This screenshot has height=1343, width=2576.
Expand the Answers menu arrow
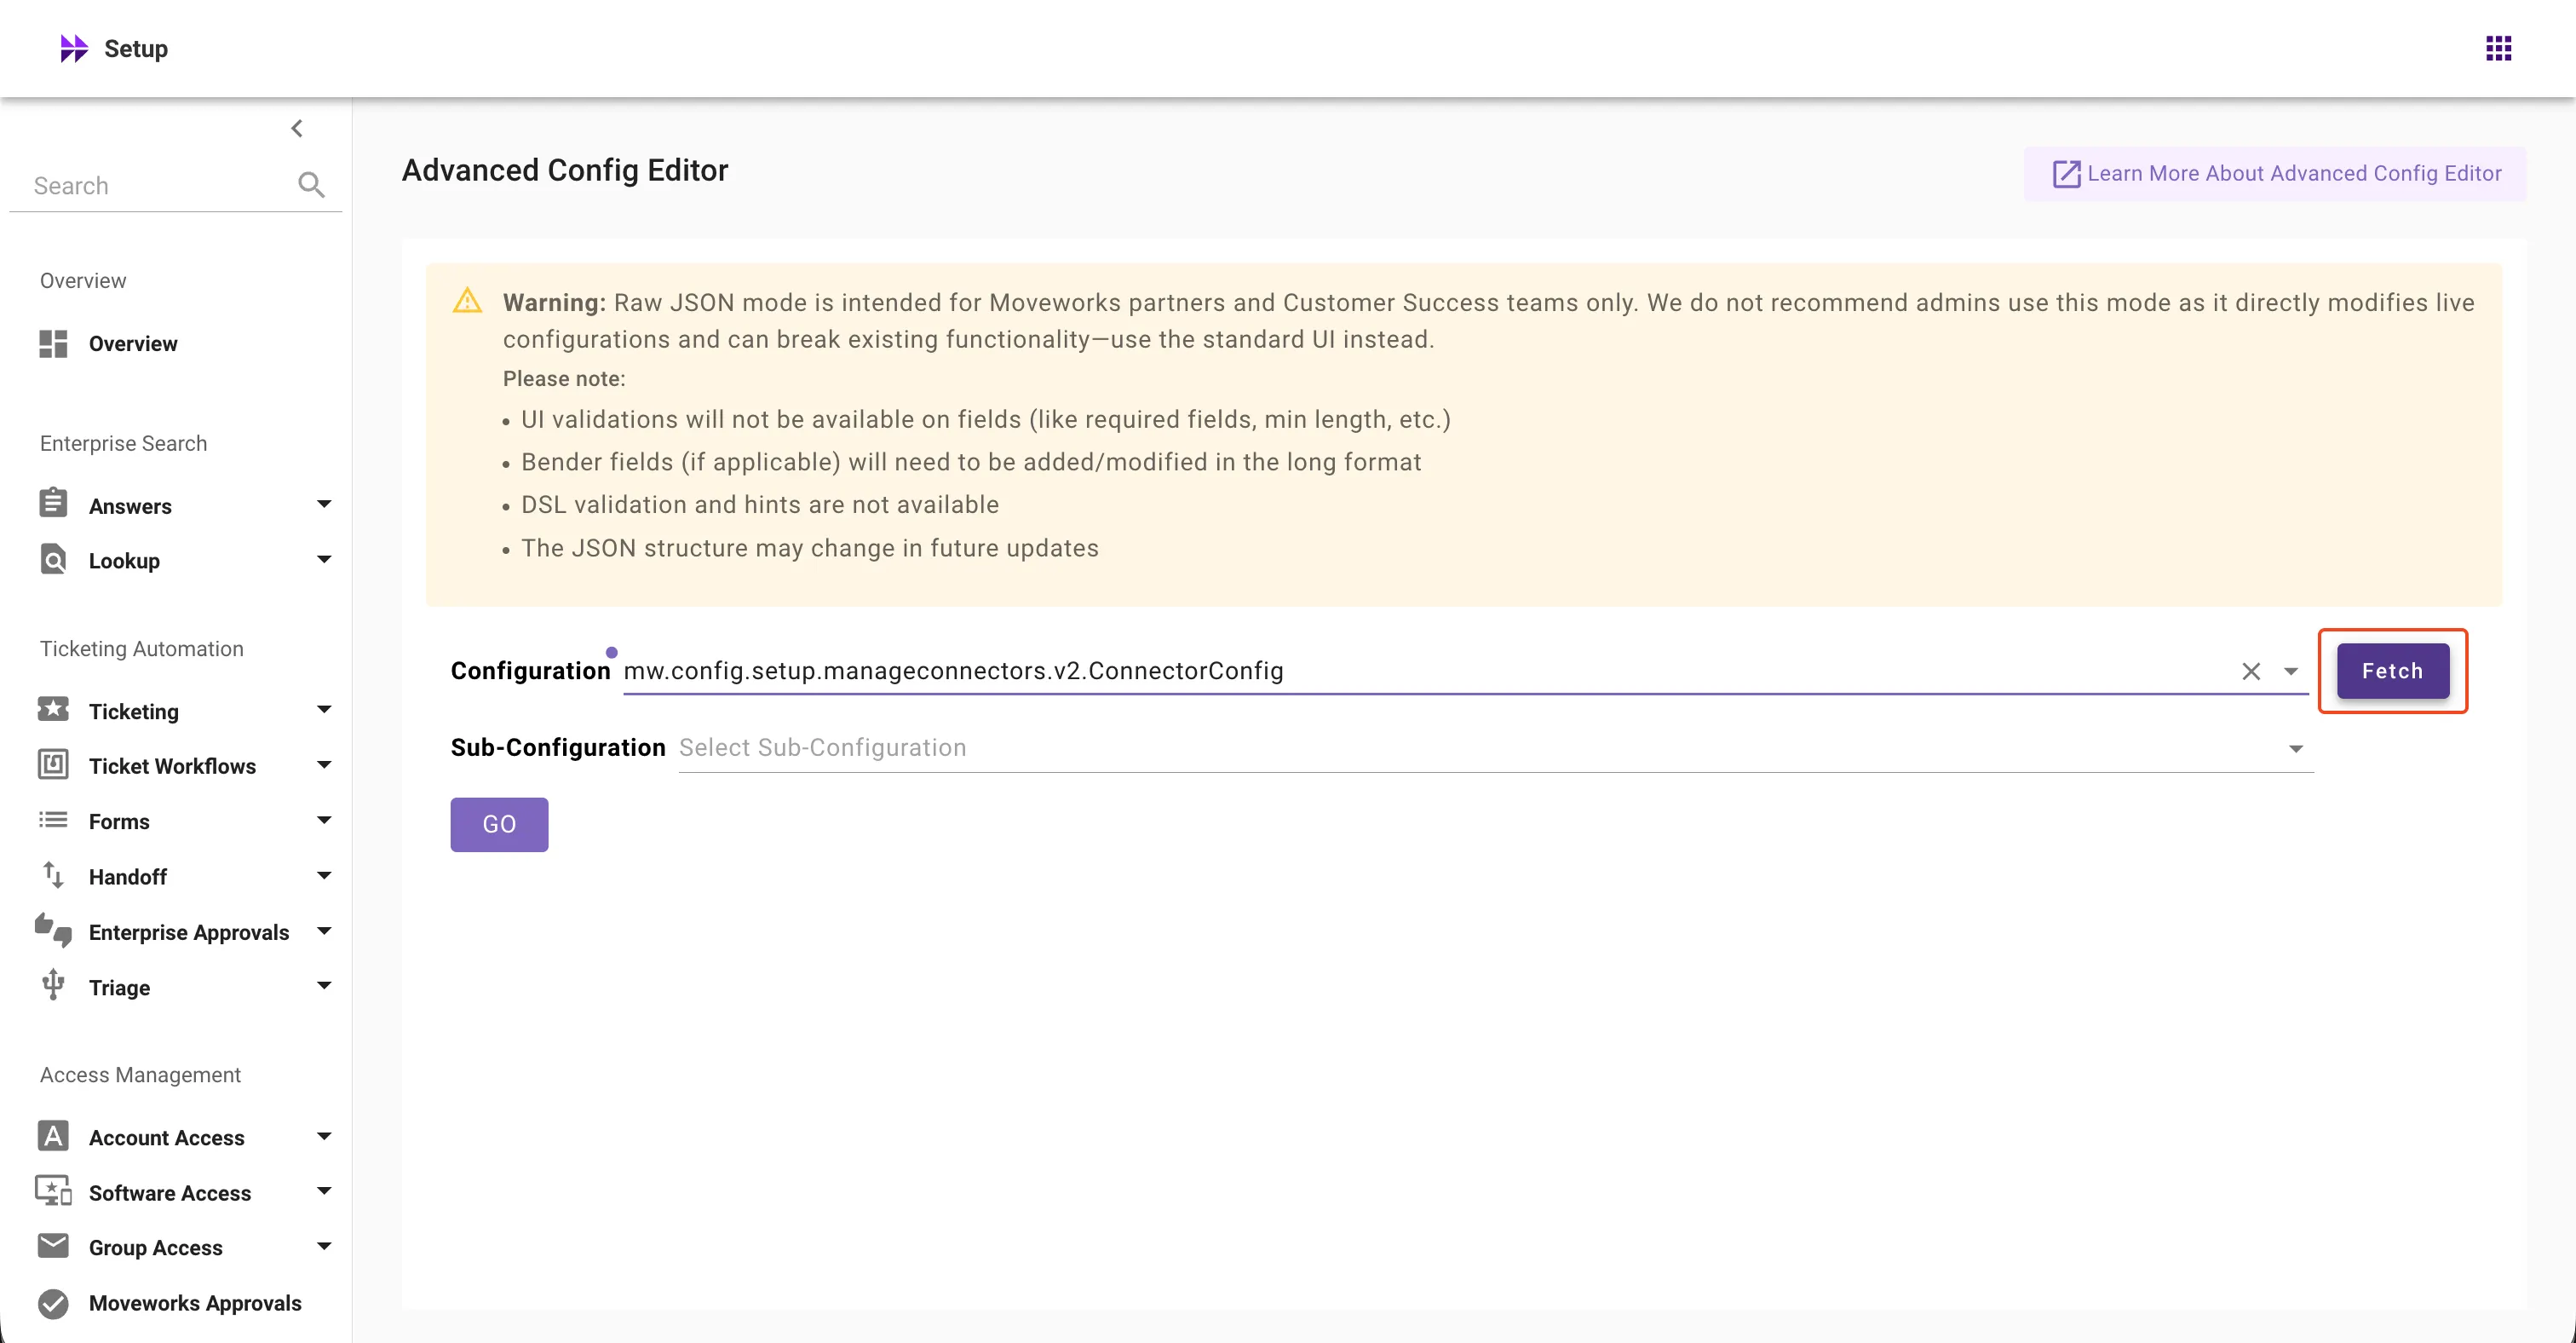(324, 504)
